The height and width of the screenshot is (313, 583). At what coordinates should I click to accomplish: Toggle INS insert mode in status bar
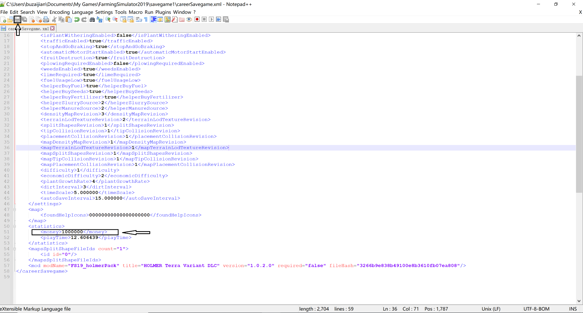(x=573, y=309)
